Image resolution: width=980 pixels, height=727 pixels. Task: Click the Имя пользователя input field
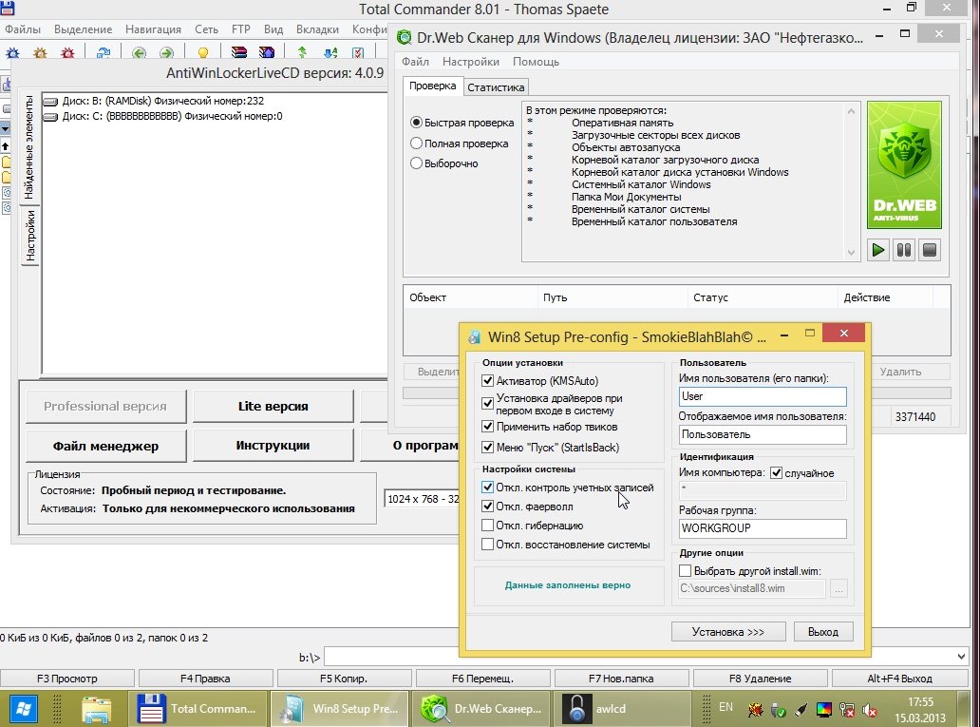(x=762, y=396)
